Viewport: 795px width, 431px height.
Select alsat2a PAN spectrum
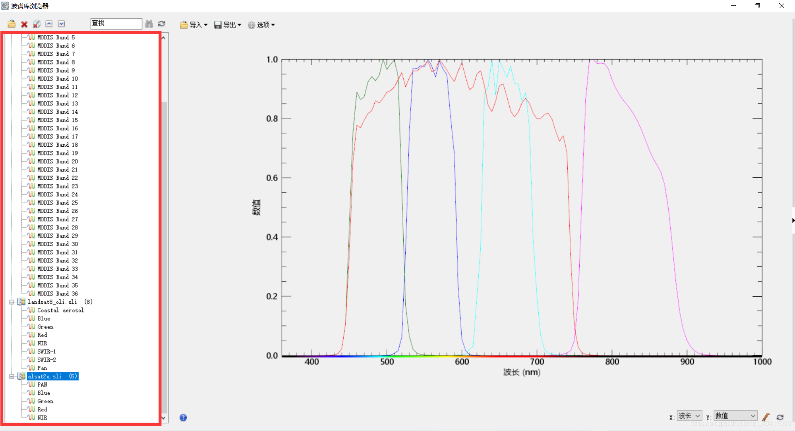click(x=42, y=384)
